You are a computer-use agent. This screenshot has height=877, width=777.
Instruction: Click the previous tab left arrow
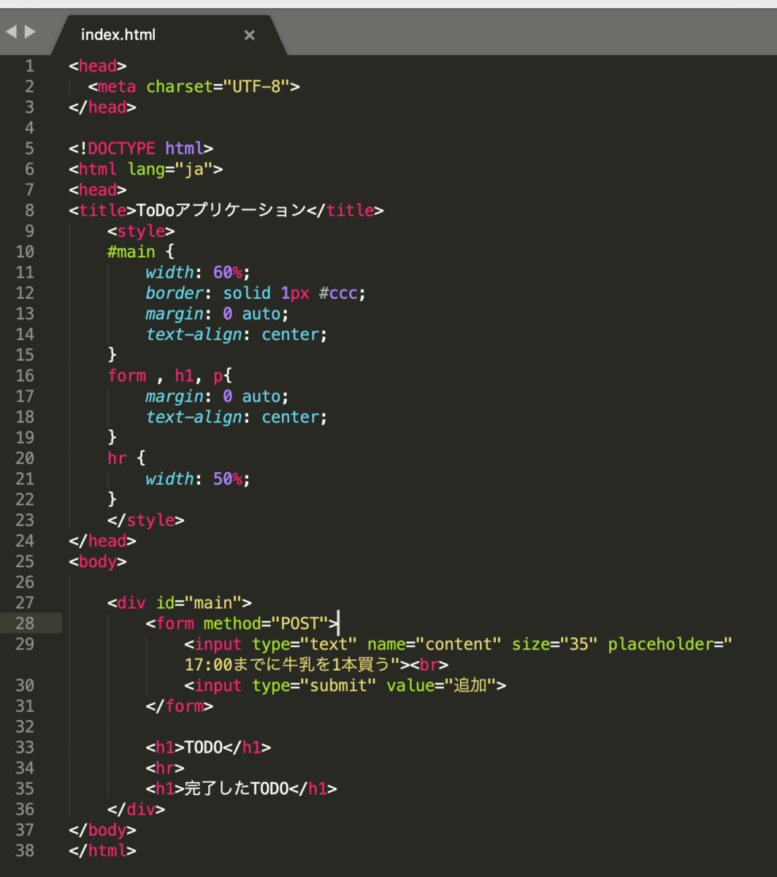tap(11, 31)
